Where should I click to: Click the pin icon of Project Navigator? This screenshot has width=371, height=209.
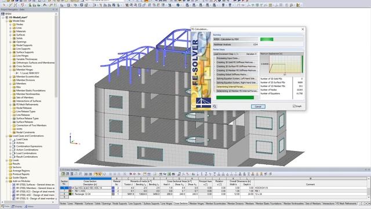tap(53, 9)
